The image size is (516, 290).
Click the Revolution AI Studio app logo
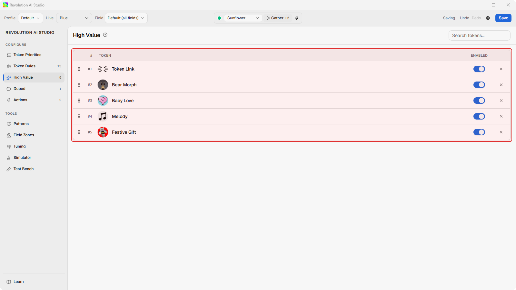(x=5, y=5)
